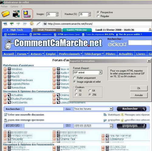The height and width of the screenshot is (151, 152).
Task: Click the forum icon next to Matériel/Hardware
Action: coord(9,80)
